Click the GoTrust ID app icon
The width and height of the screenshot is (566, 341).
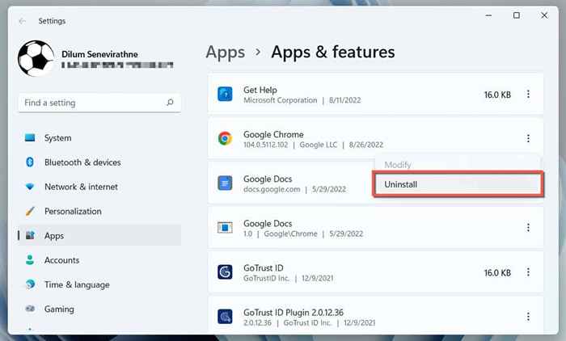(225, 272)
